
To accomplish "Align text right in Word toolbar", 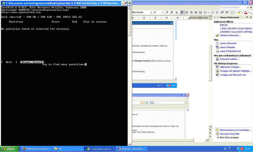I will pos(191,12).
